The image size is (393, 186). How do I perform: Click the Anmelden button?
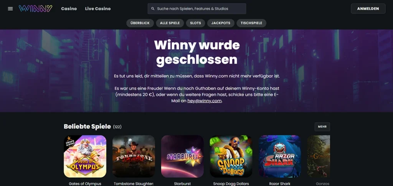(368, 8)
